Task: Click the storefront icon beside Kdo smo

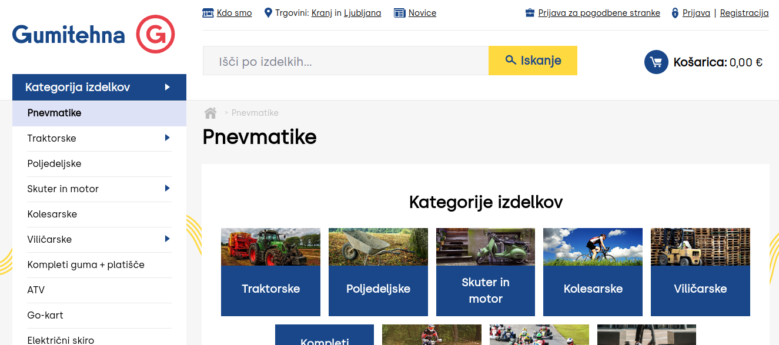Action: (208, 12)
